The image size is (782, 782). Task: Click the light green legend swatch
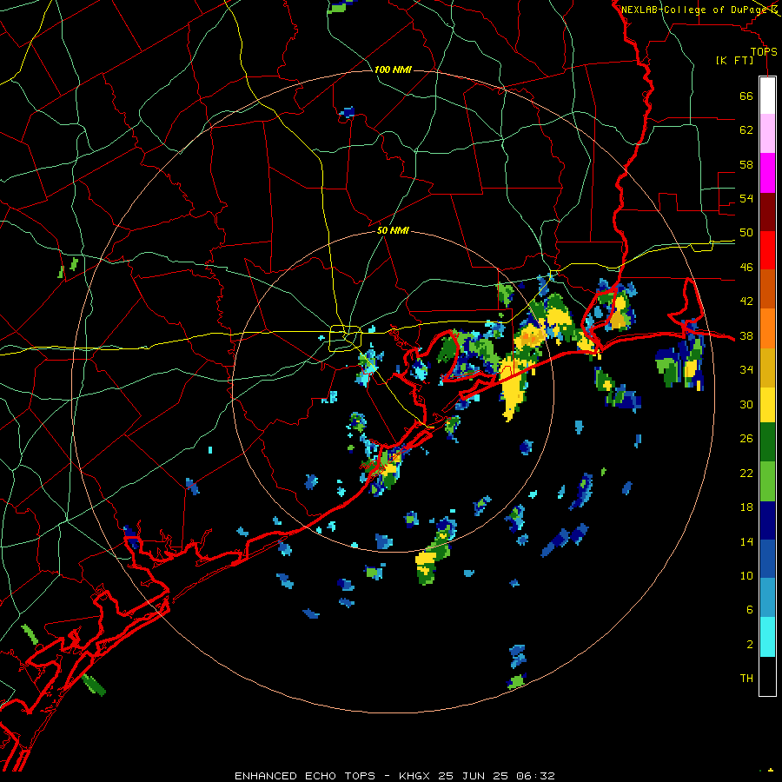point(767,481)
